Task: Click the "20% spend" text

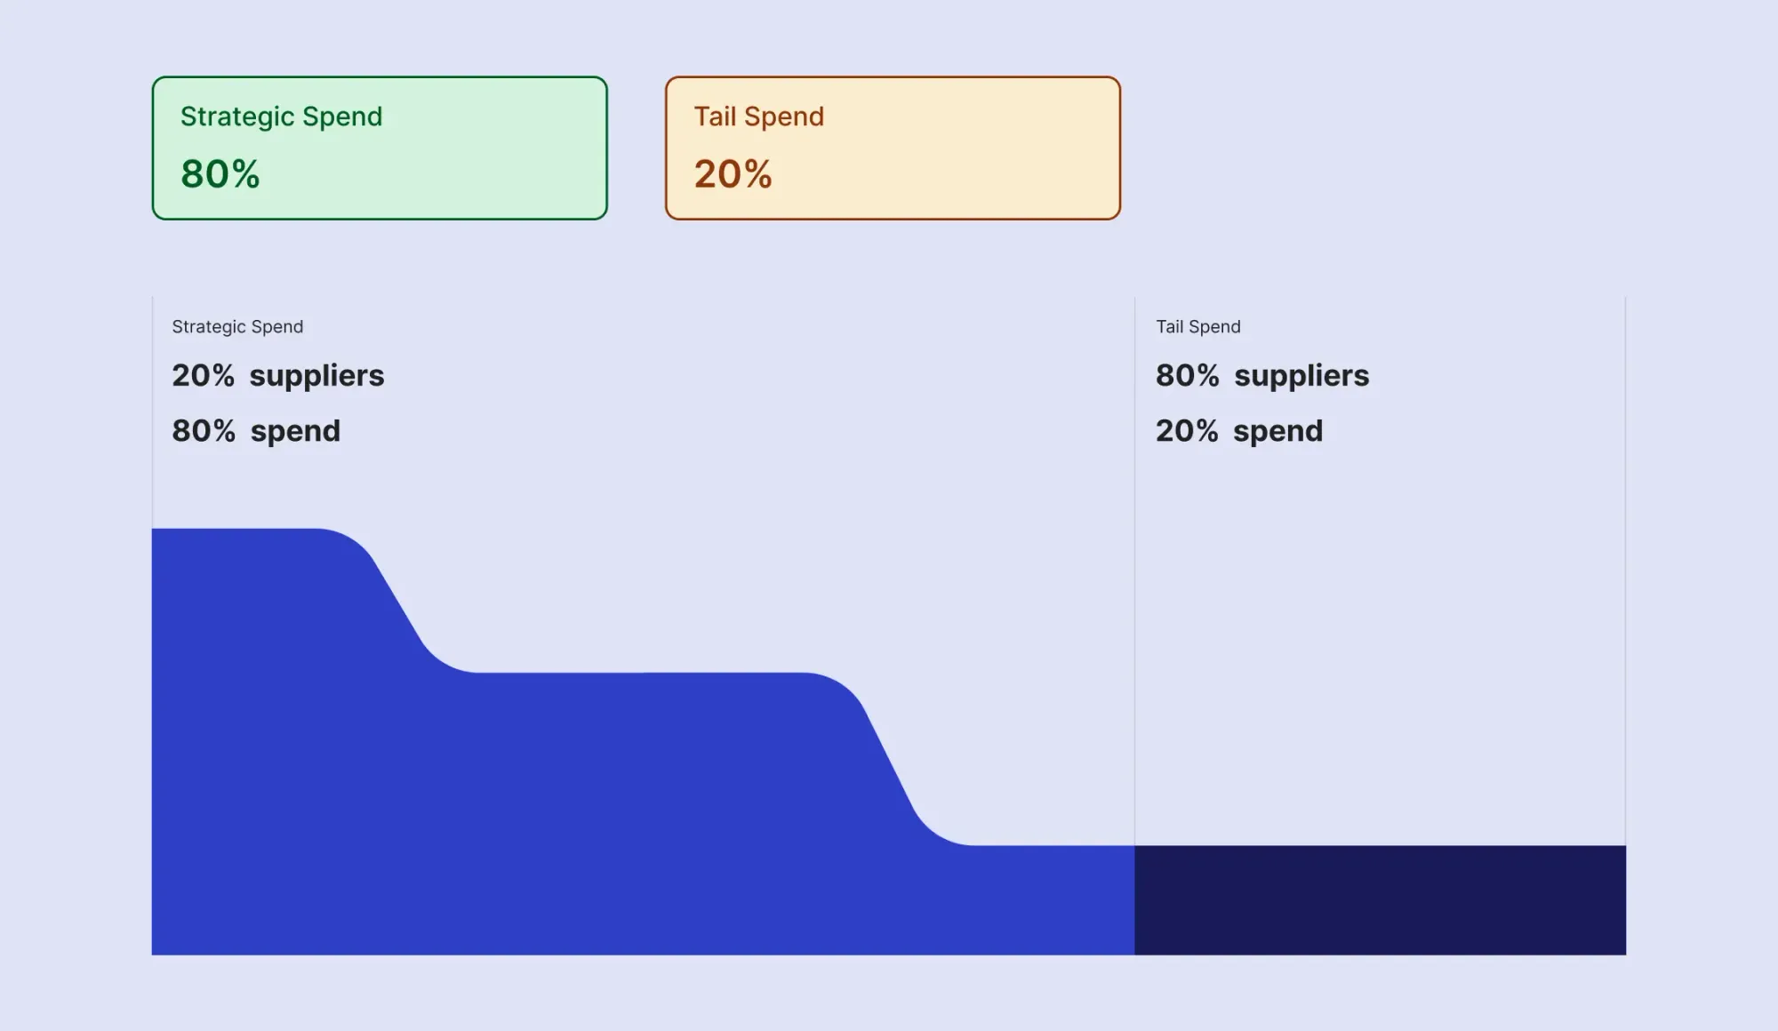Action: pyautogui.click(x=1238, y=431)
